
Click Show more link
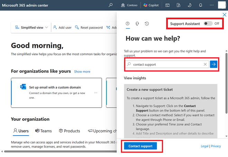tap(82, 72)
